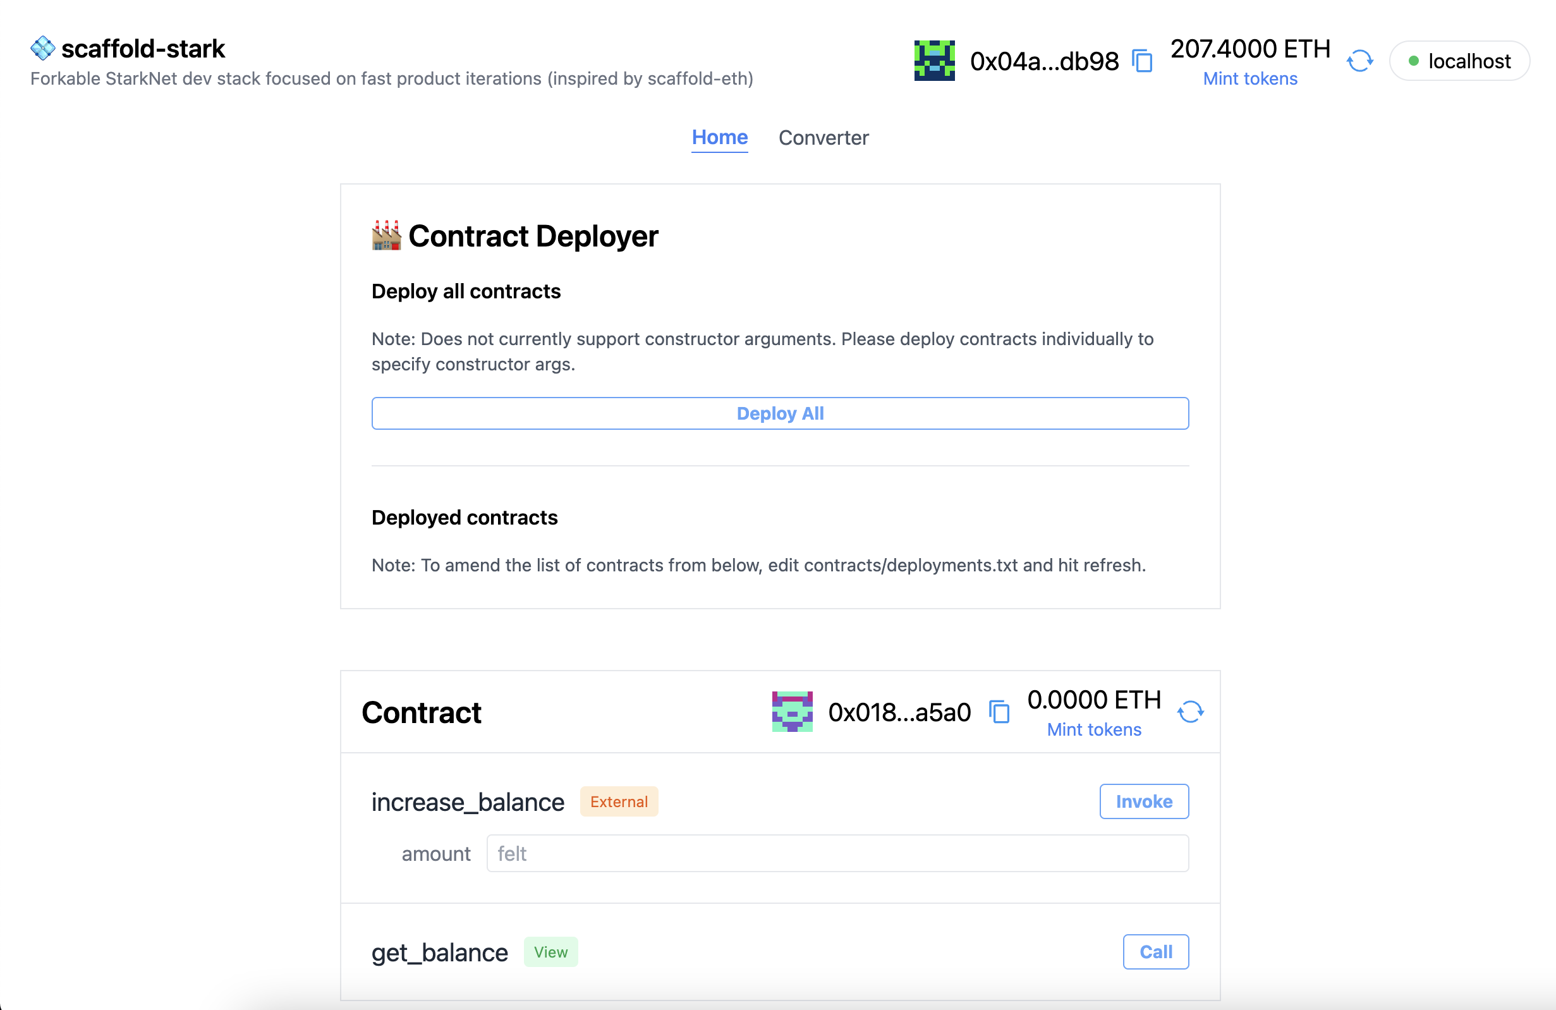Refresh the 207.4000 ETH balance
This screenshot has width=1556, height=1010.
[1360, 61]
